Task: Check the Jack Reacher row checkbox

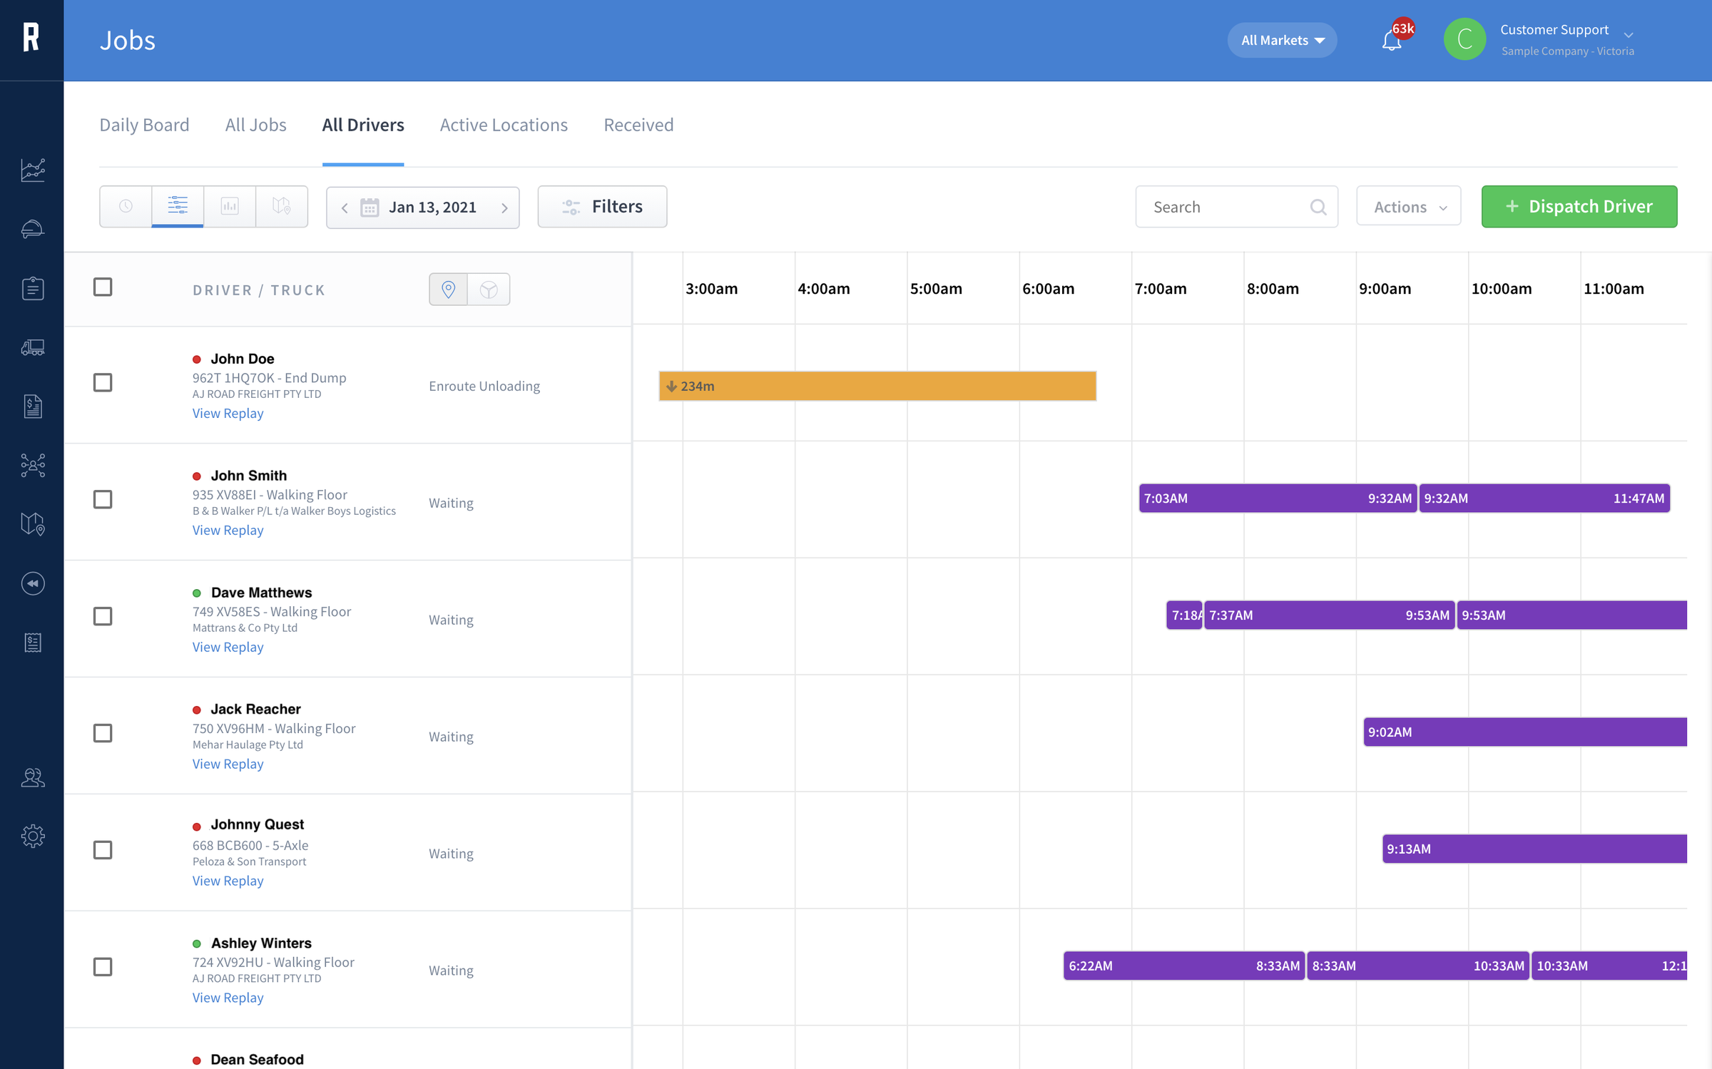Action: pyautogui.click(x=103, y=733)
